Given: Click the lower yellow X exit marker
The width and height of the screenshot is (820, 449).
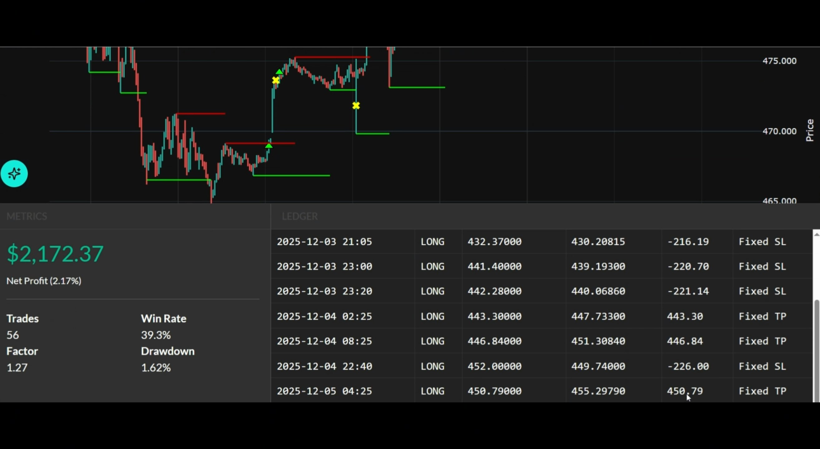Looking at the screenshot, I should point(356,106).
